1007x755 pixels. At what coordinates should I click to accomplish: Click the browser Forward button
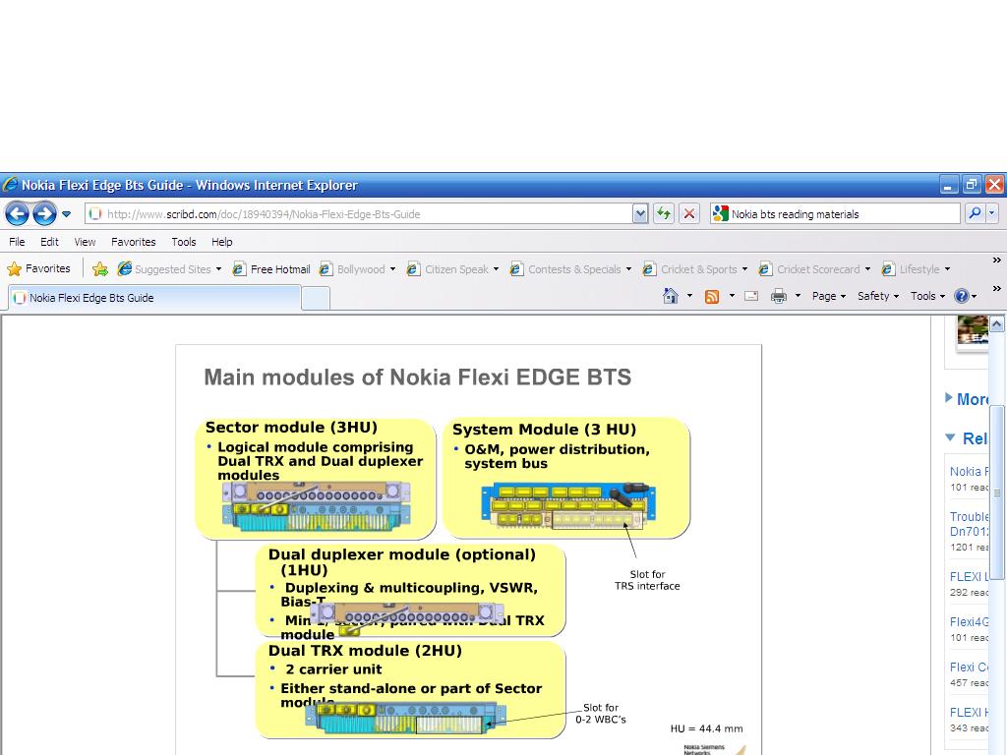click(x=44, y=213)
